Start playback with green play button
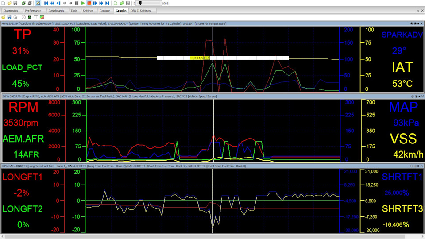This screenshot has width=425, height=239. pyautogui.click(x=83, y=3)
